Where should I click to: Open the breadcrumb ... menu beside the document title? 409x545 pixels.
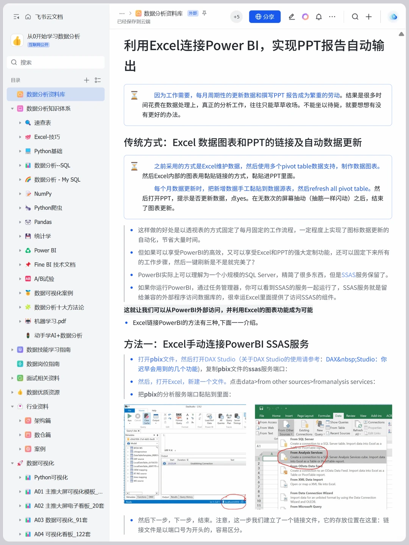pyautogui.click(x=122, y=12)
